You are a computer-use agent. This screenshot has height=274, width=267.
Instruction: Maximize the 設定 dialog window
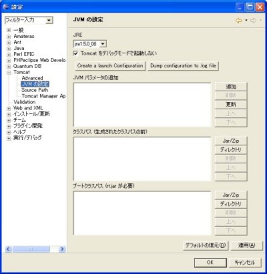click(250, 7)
